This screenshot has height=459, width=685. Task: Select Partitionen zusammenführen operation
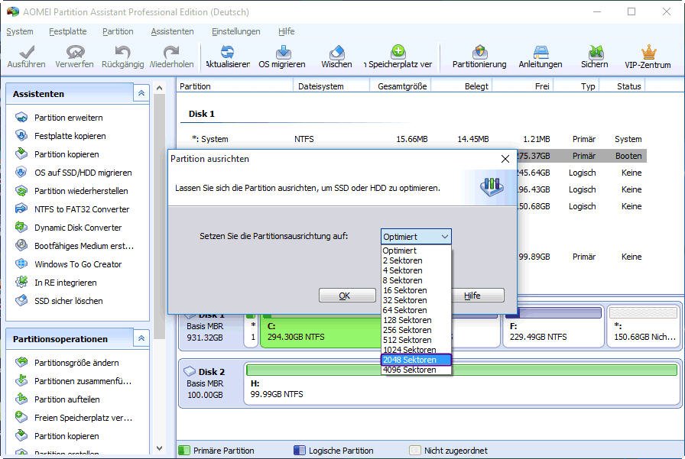click(83, 381)
